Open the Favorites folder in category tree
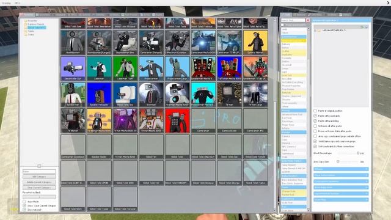391x220 pixels. (32, 21)
